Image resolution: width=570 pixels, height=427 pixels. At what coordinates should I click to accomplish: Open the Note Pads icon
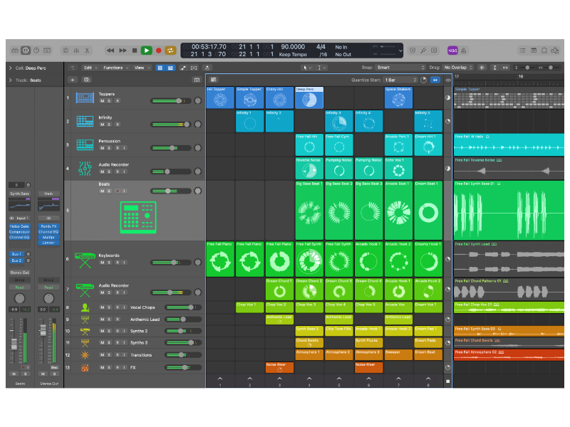coord(534,51)
